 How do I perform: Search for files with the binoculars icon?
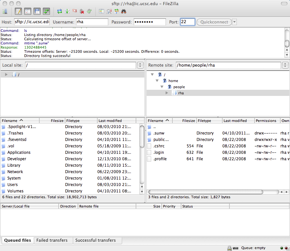124,12
